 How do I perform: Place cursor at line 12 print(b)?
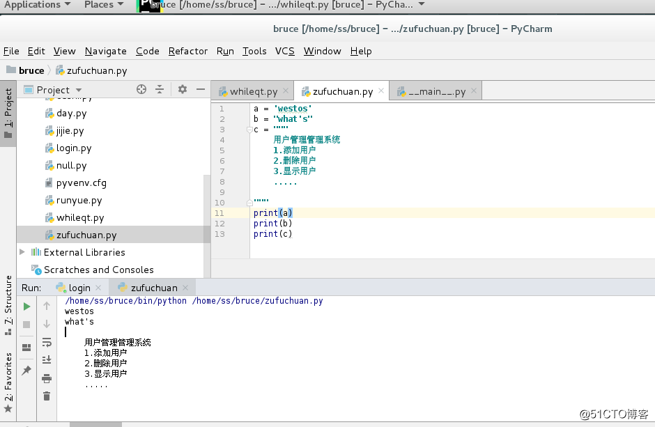[272, 224]
